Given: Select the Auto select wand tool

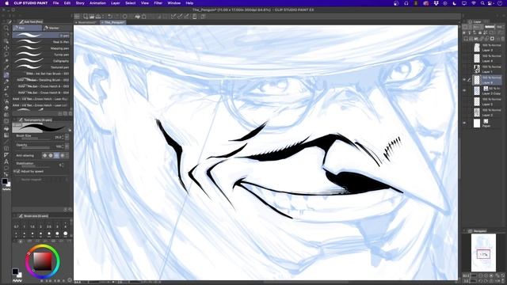Looking at the screenshot, I should [x=6, y=61].
